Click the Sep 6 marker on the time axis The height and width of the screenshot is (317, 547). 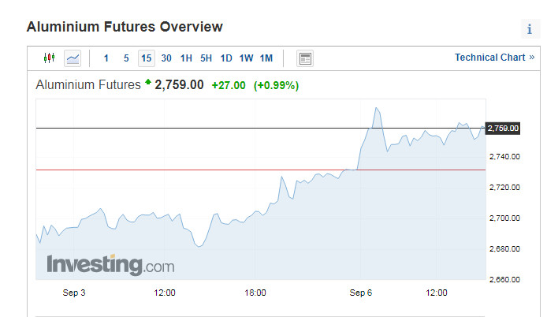362,293
